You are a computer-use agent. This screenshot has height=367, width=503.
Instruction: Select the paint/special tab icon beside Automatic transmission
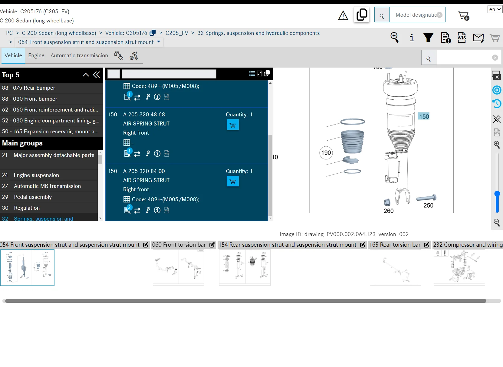(x=119, y=56)
